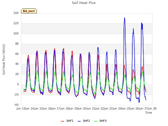Screen dimensions: 168x126
Task: Toggle the SHF1 legend entry
Action: (x=67, y=121)
